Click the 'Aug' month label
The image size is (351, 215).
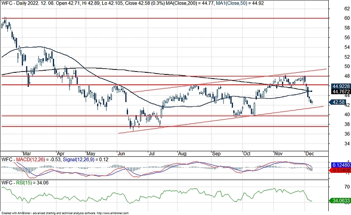pos(182,153)
